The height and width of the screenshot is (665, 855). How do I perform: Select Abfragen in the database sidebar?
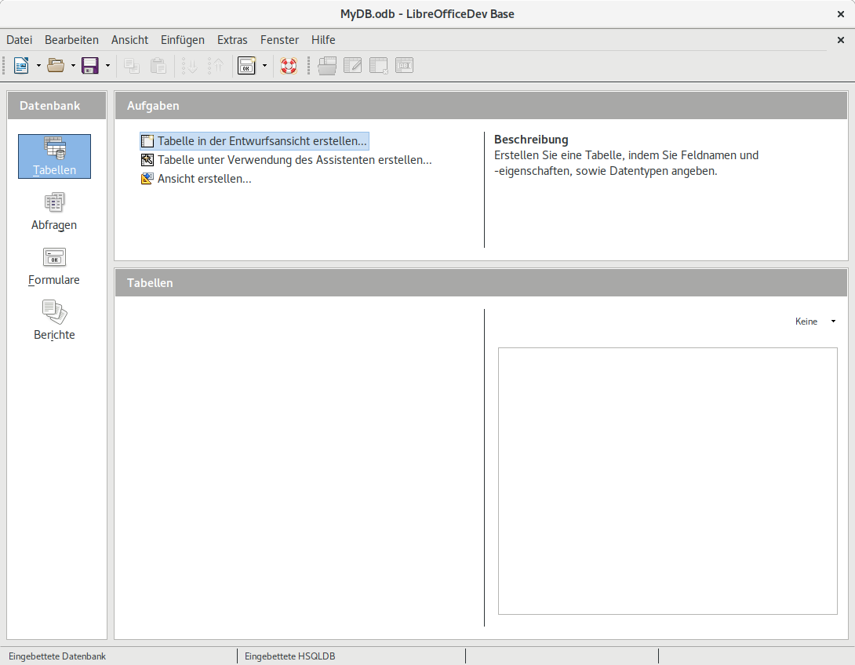coord(54,212)
